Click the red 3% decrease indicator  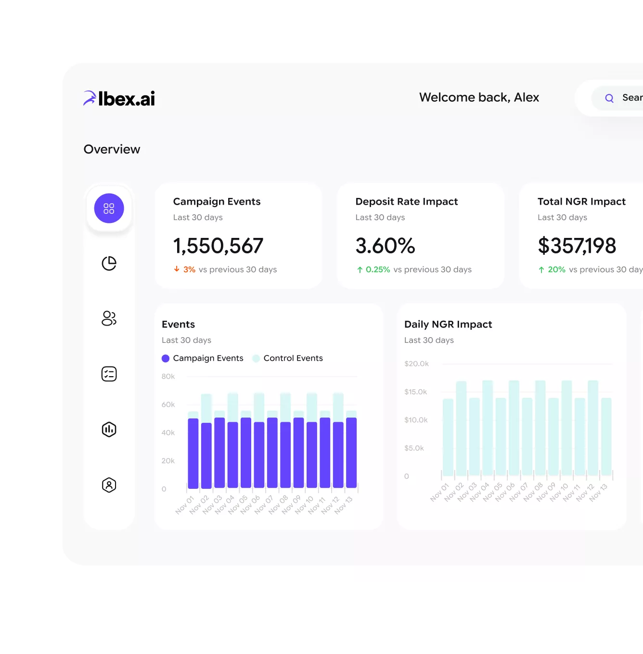(184, 269)
